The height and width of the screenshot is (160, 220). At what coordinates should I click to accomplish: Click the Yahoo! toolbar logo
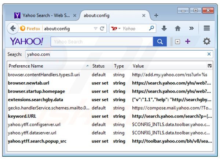(26, 41)
